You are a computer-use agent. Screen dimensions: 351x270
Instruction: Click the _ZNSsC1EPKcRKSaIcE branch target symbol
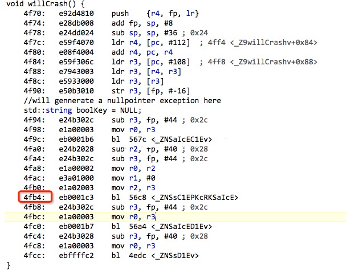coord(186,198)
